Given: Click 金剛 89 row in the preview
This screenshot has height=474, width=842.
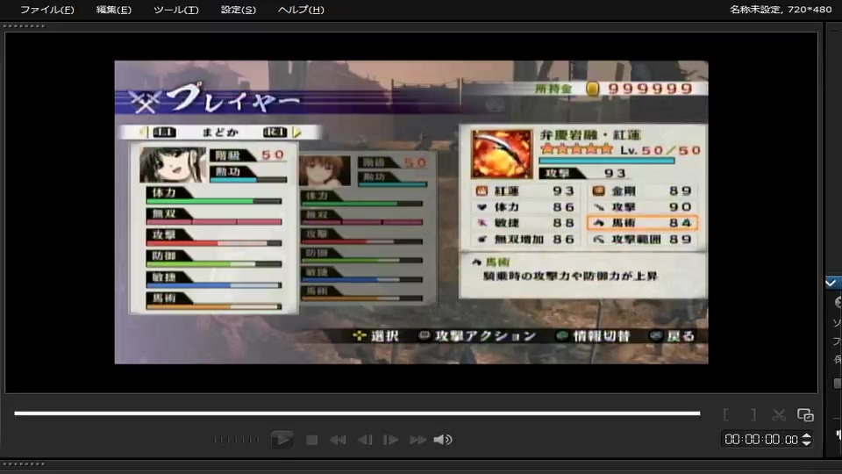Looking at the screenshot, I should [x=643, y=190].
